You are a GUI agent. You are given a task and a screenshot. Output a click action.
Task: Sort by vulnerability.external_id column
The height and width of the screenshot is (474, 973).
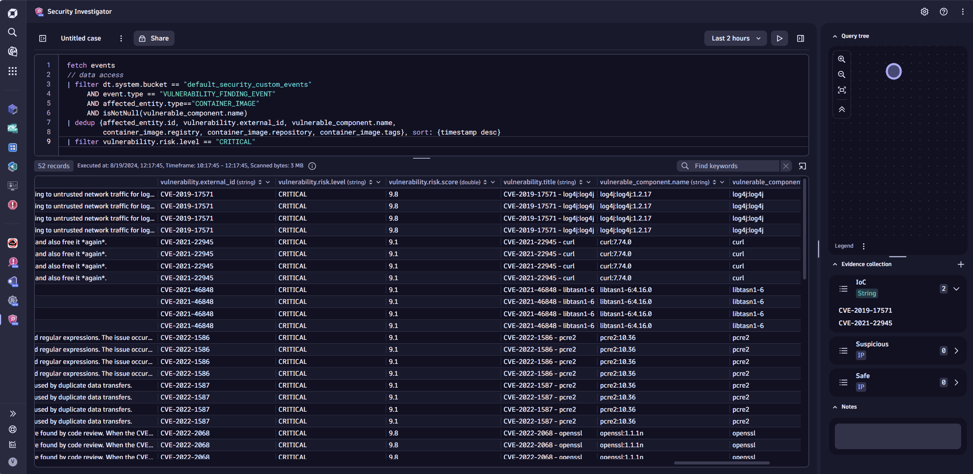(260, 182)
